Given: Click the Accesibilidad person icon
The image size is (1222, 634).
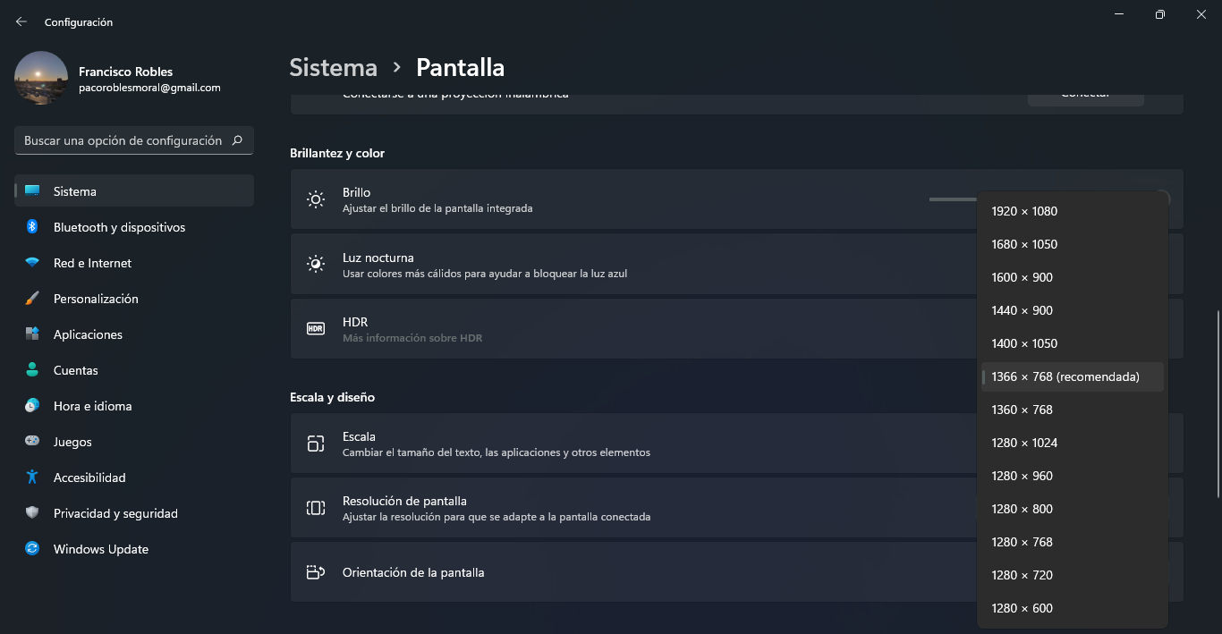Looking at the screenshot, I should tap(32, 478).
